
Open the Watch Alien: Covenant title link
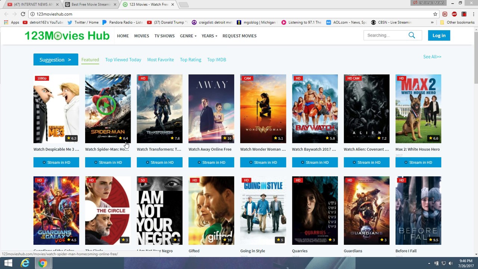(x=366, y=149)
